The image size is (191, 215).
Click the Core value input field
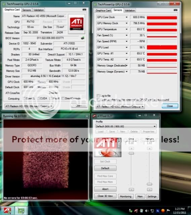(131, 143)
